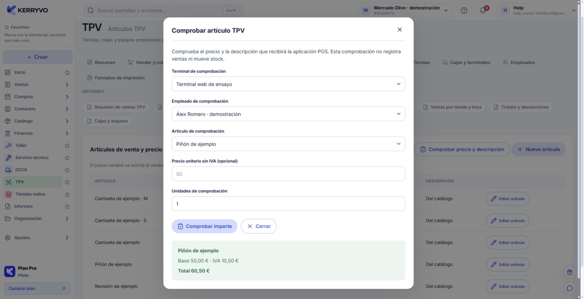Click the DECA truck icon
This screenshot has height=299, width=584.
(8, 170)
